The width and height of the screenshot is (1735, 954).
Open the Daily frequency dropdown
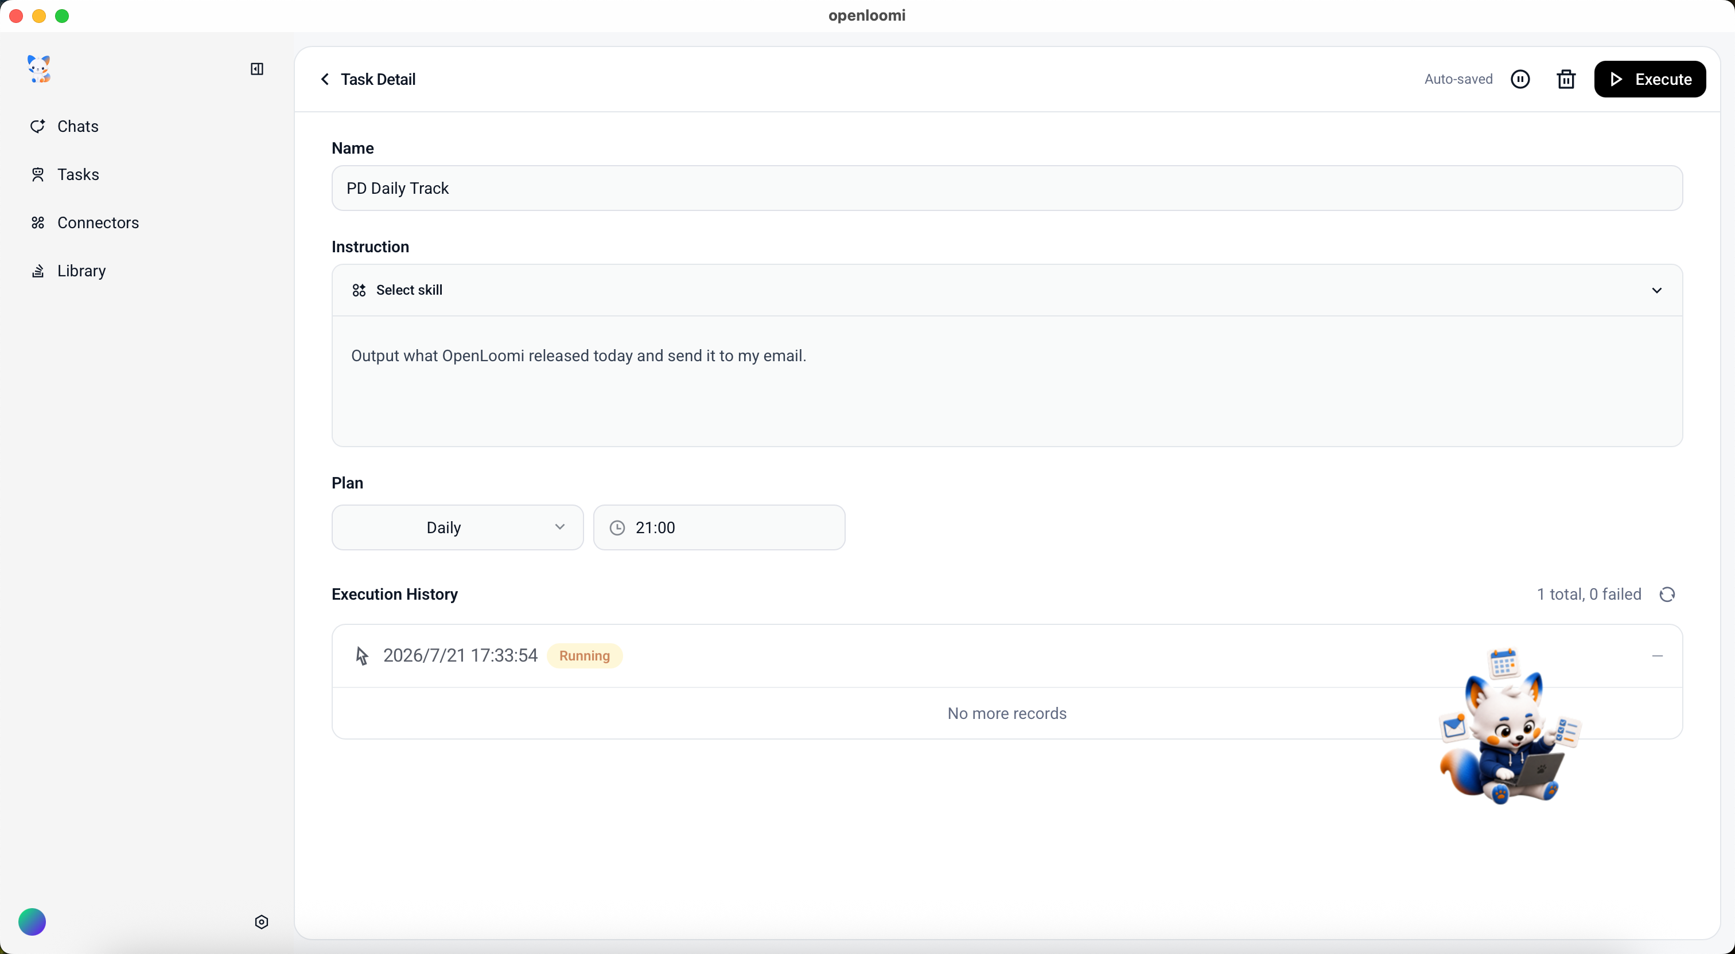(457, 527)
